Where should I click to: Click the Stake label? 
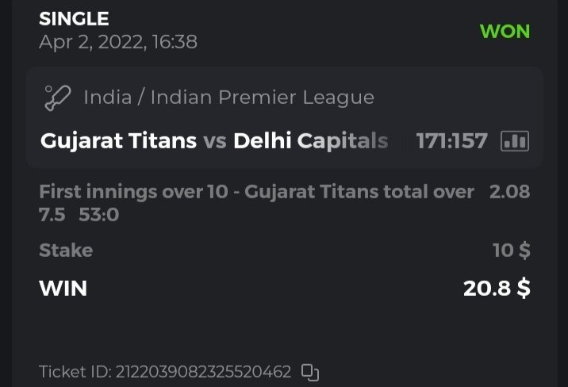click(66, 251)
